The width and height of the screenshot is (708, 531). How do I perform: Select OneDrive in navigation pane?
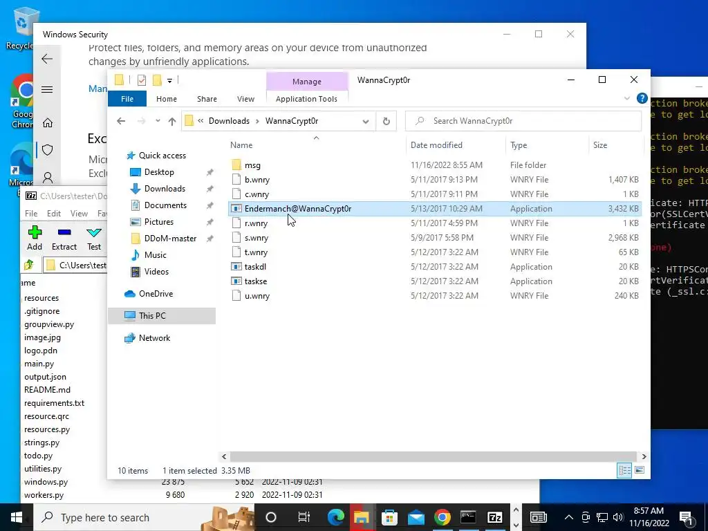point(156,293)
